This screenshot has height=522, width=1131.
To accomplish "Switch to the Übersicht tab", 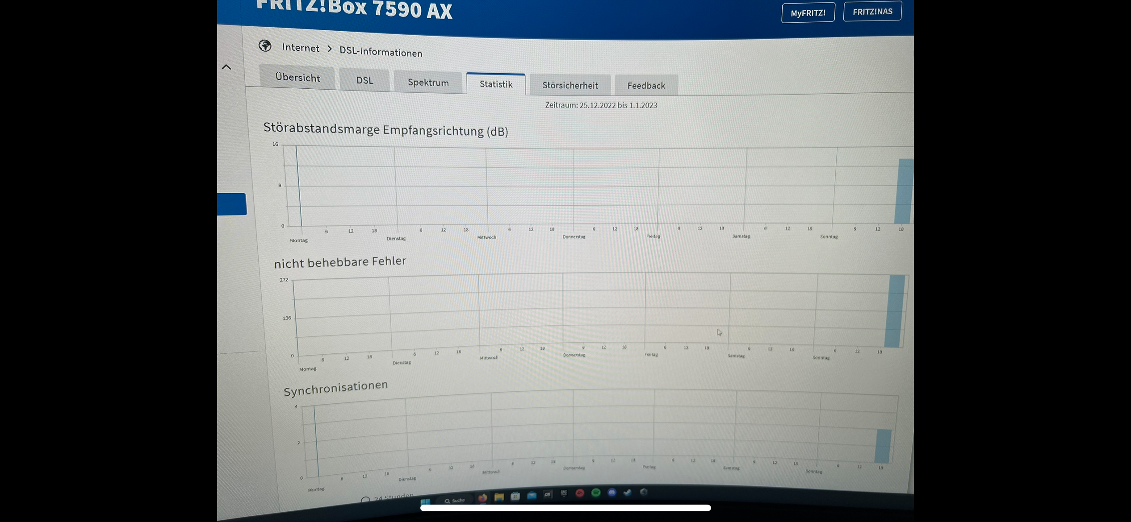I will pyautogui.click(x=297, y=77).
